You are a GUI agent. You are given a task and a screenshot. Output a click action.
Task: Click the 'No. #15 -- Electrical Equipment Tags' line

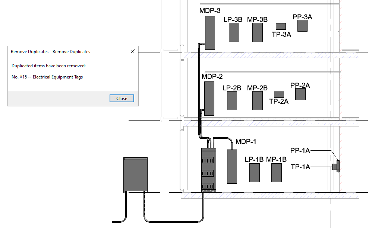47,77
